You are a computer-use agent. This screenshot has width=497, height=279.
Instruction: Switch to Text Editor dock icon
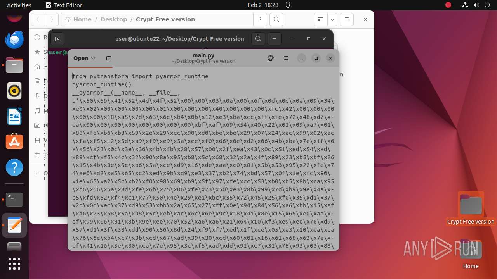tap(14, 225)
